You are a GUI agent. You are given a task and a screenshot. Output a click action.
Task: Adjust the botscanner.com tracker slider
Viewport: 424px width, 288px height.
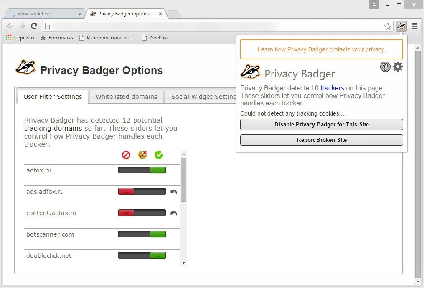(x=142, y=234)
